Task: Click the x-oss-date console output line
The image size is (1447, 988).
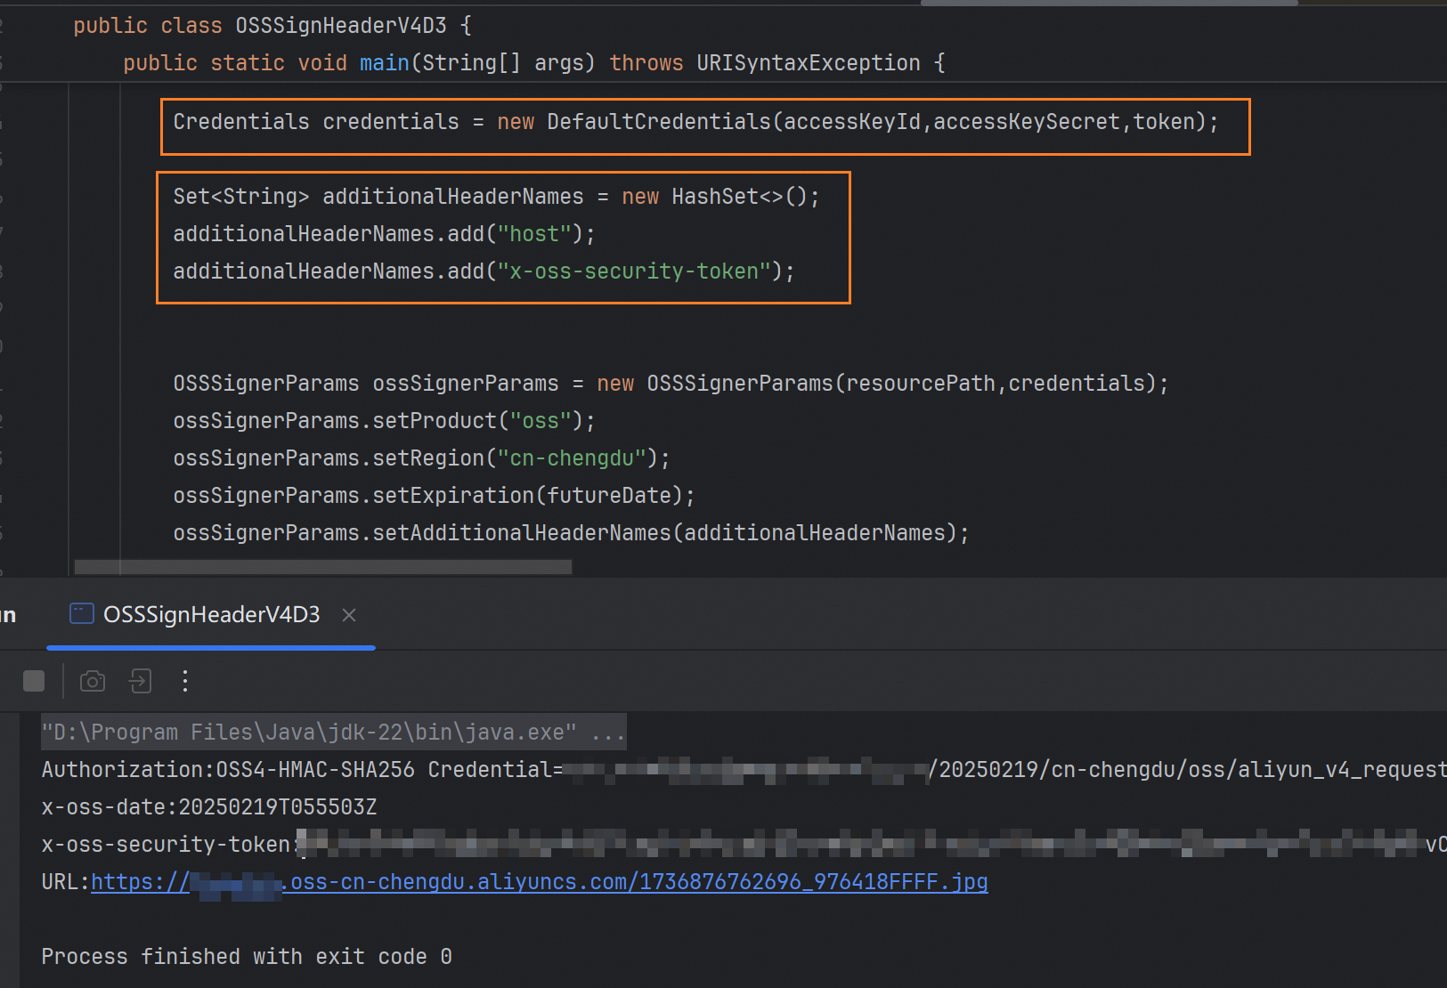Action: tap(209, 807)
